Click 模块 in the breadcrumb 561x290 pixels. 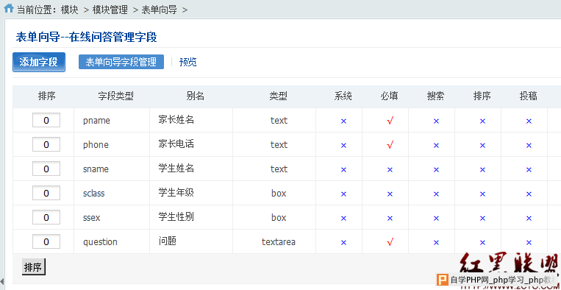coord(69,10)
